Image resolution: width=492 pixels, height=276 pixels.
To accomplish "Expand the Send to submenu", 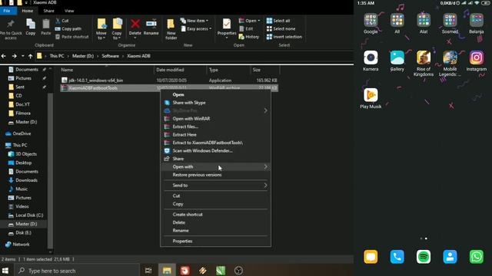I will click(215, 186).
